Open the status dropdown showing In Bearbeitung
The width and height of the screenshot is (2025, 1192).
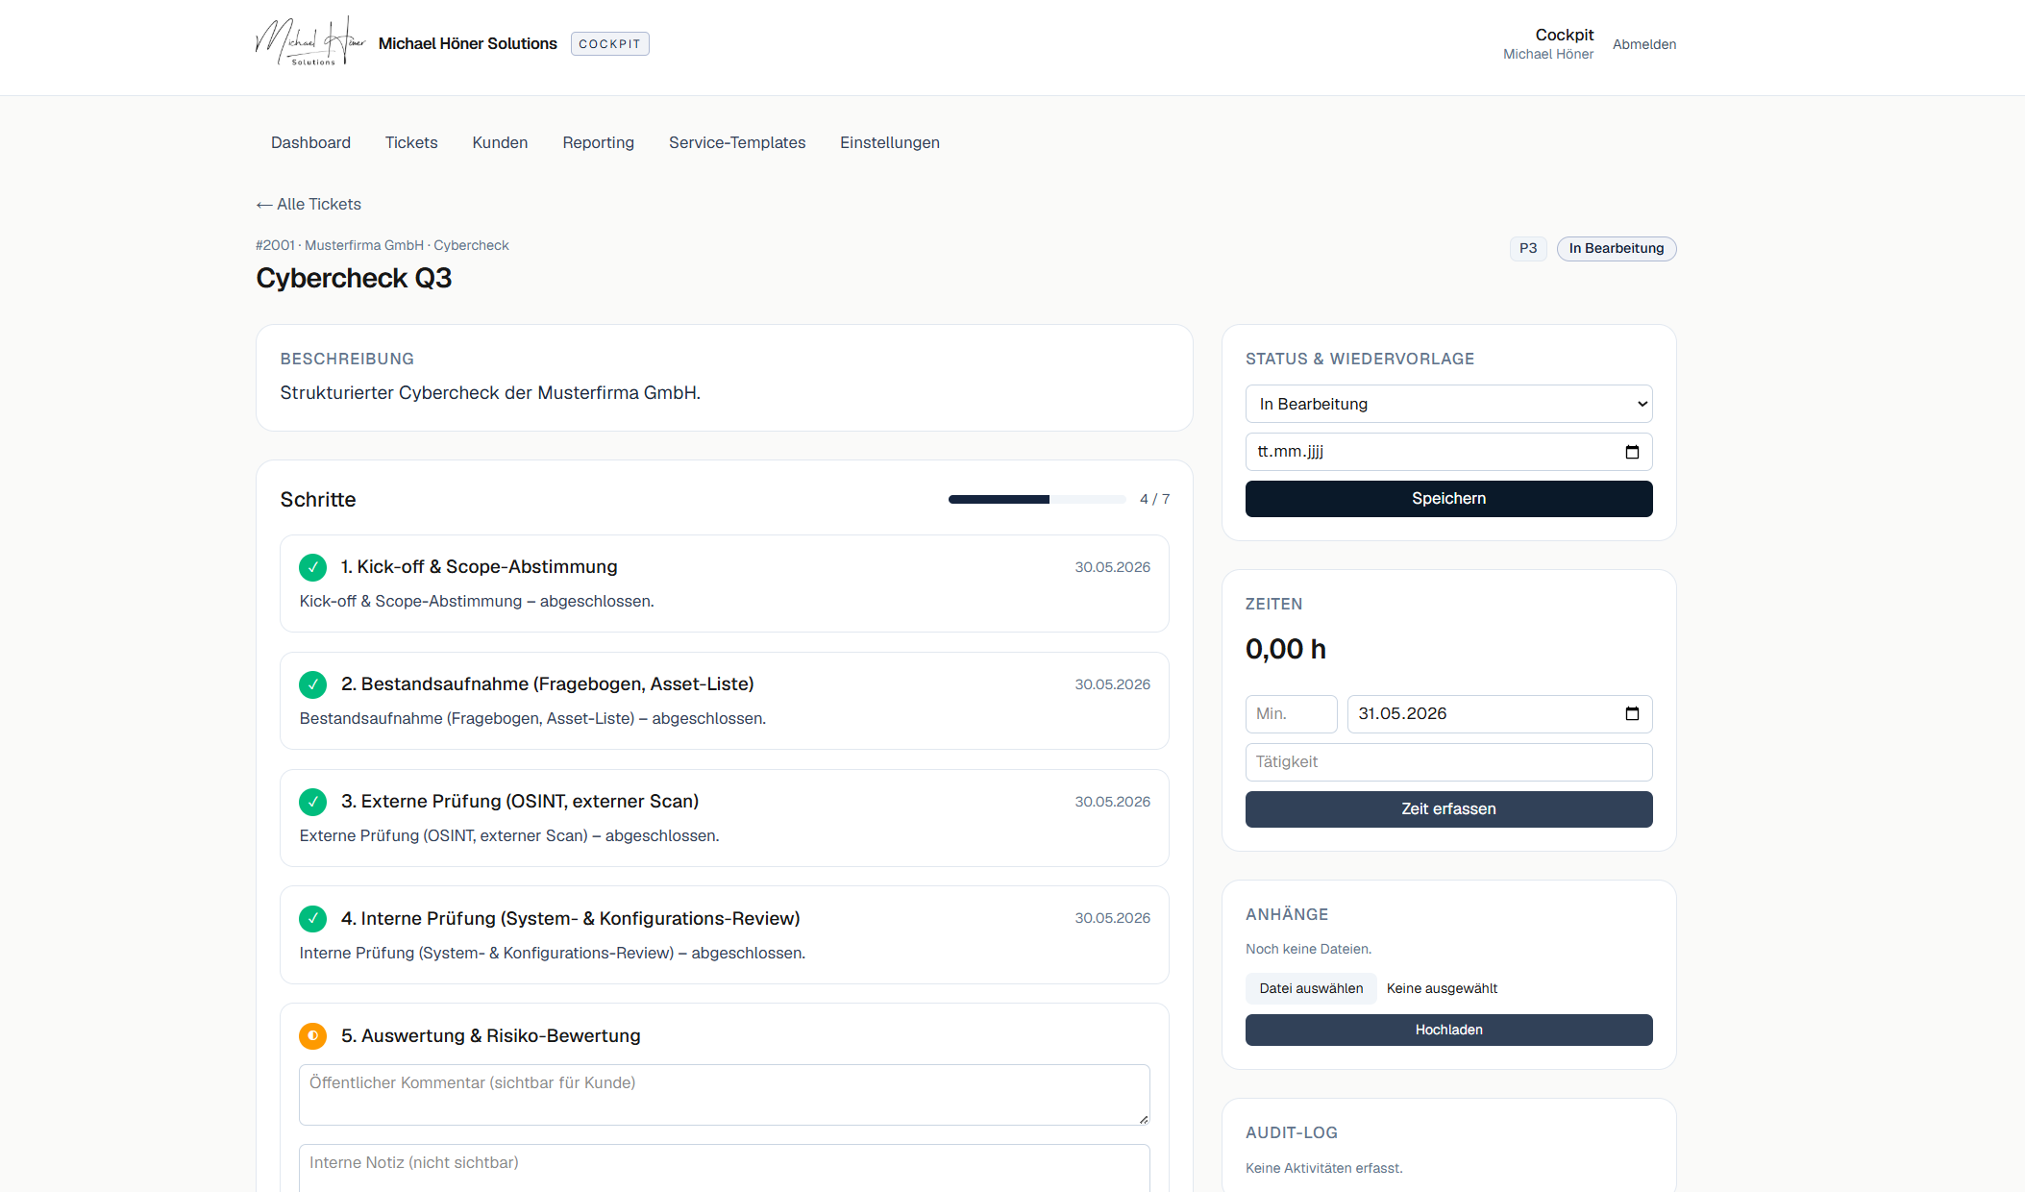pos(1449,404)
